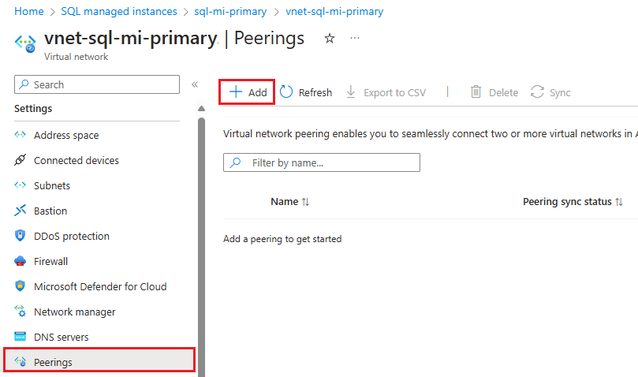638x377 pixels.
Task: Click the Add peering plus icon
Action: click(235, 92)
